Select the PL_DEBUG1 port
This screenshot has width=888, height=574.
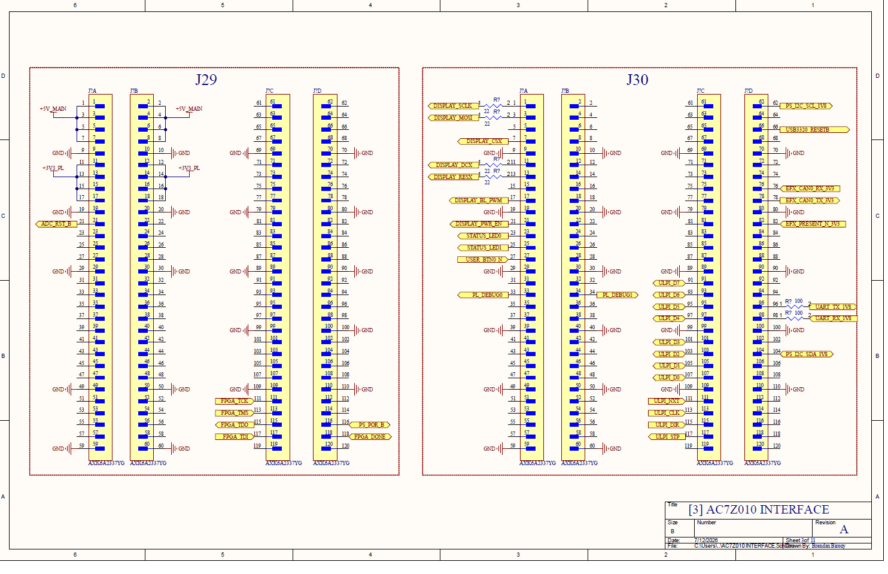(x=618, y=295)
